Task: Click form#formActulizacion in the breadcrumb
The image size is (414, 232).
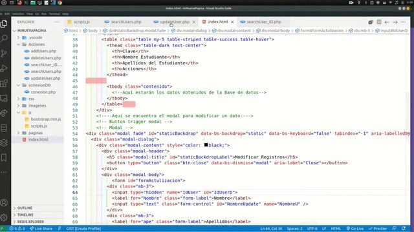Action: pyautogui.click(x=321, y=31)
